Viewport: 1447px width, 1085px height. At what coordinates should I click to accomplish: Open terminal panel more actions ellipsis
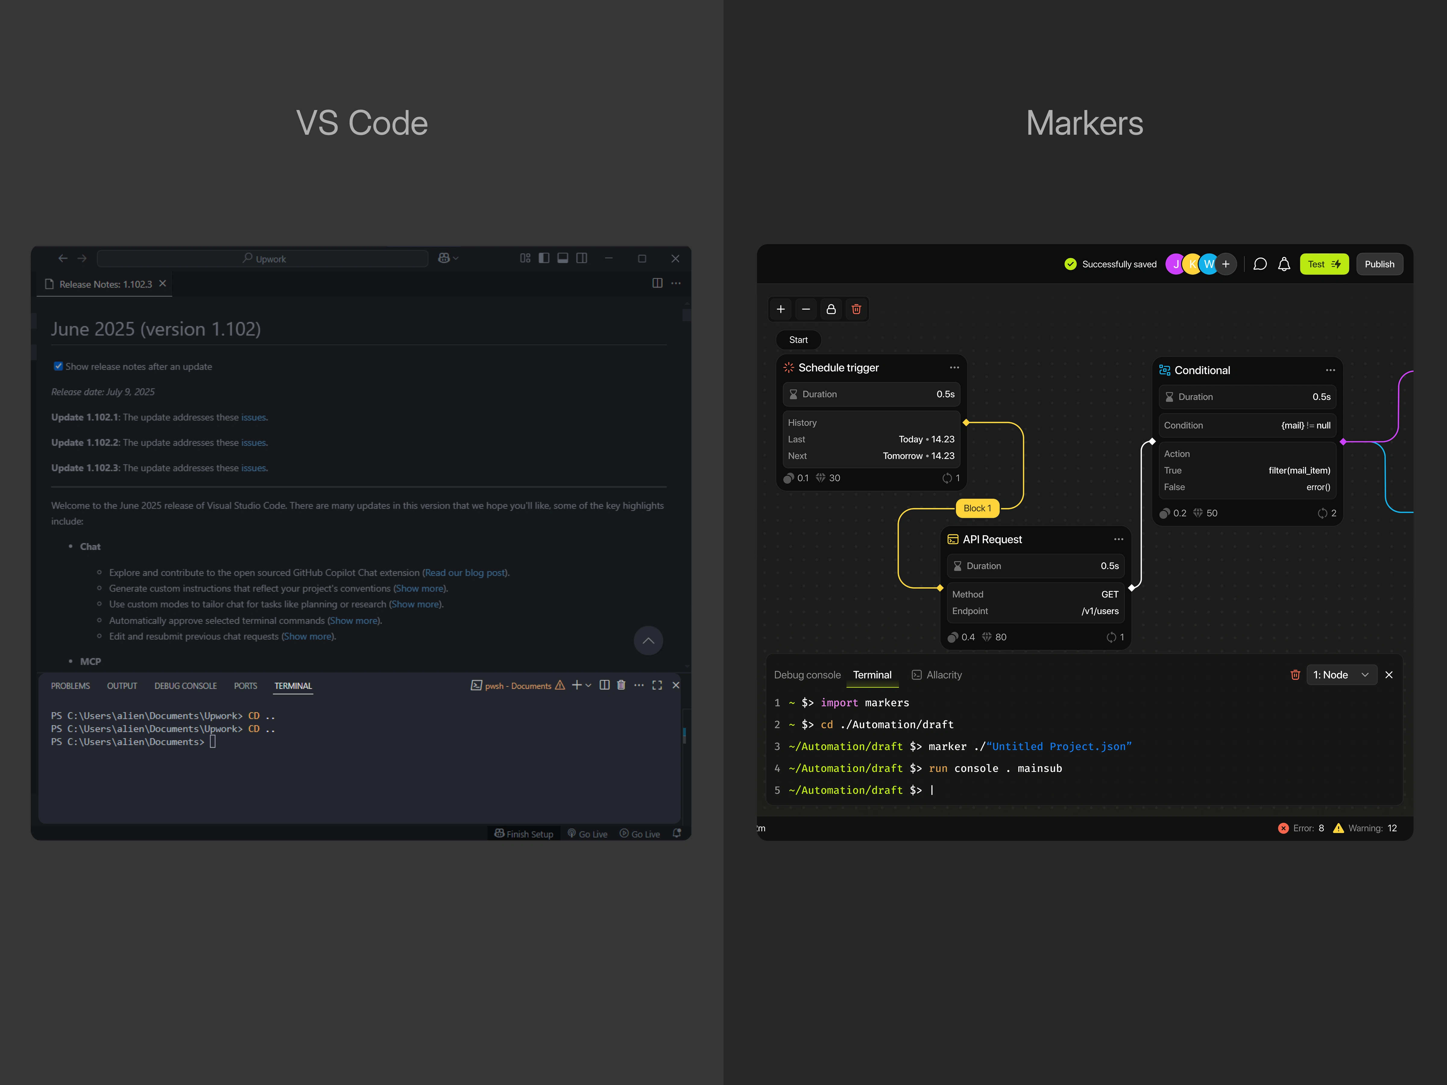pos(639,685)
